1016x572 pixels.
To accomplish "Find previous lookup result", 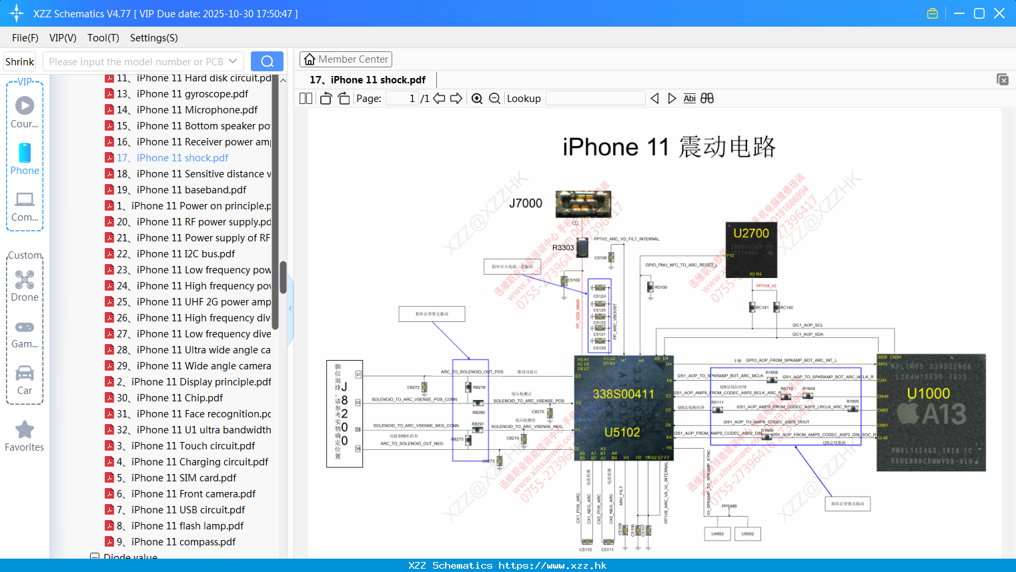I will tap(654, 98).
